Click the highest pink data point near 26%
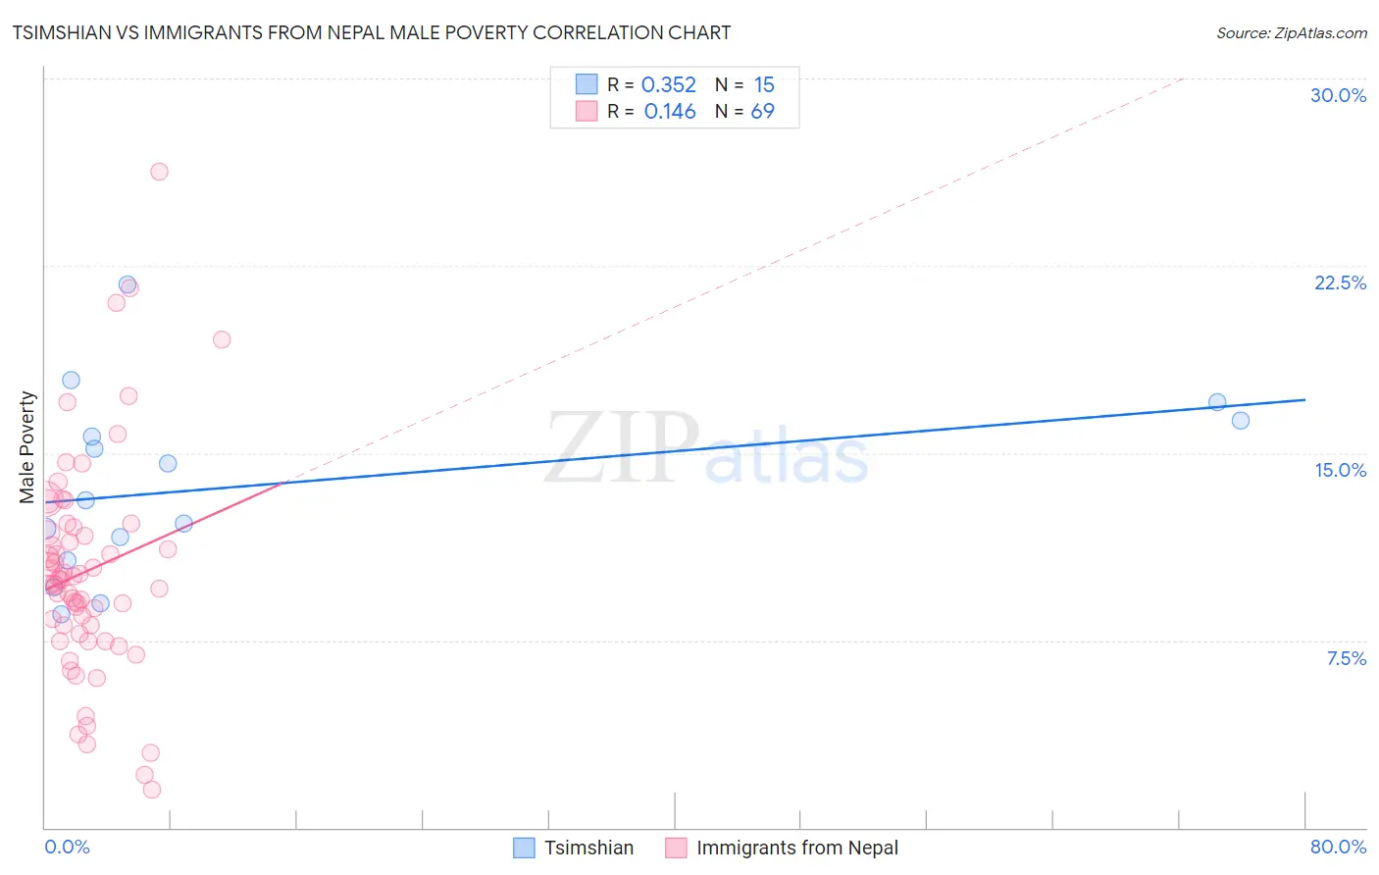The width and height of the screenshot is (1379, 875). [x=159, y=172]
